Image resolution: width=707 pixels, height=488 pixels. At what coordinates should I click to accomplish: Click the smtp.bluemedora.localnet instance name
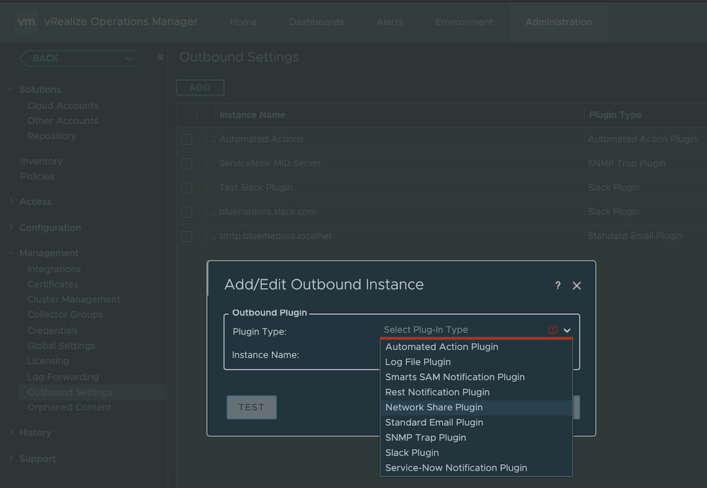coord(275,236)
